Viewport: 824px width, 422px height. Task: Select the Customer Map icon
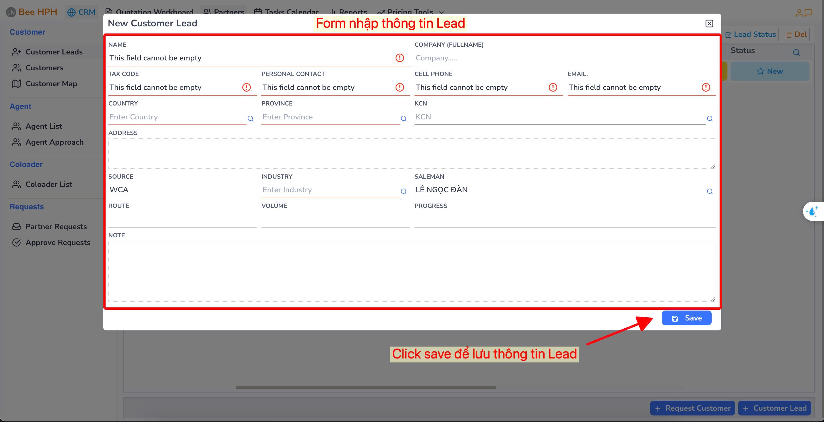[17, 84]
